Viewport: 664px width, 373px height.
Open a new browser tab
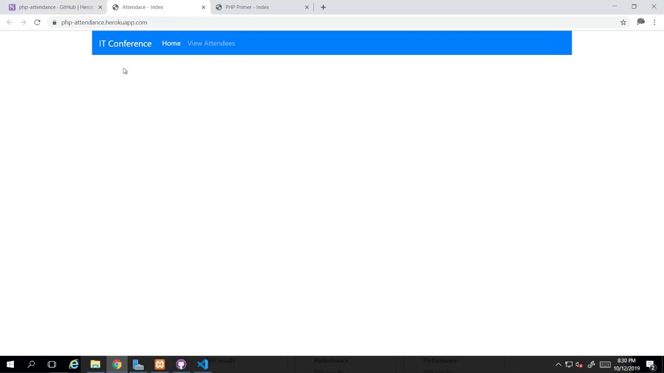[323, 7]
